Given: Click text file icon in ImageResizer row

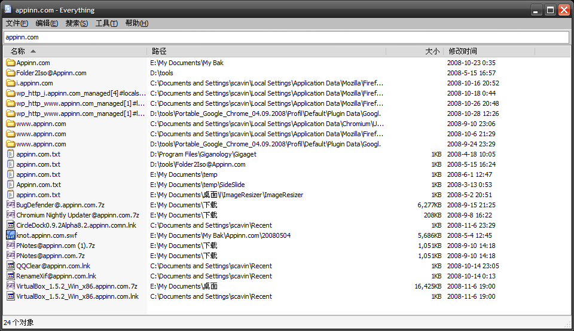Looking at the screenshot, I should tap(11, 195).
